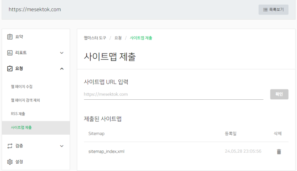Click the 삭제 column header
The image size is (297, 171).
coord(278,133)
